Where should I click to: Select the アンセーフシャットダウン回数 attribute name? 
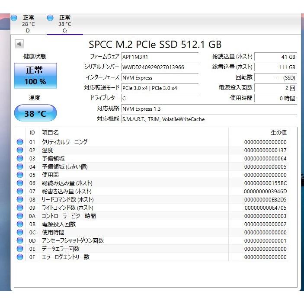click(x=73, y=240)
